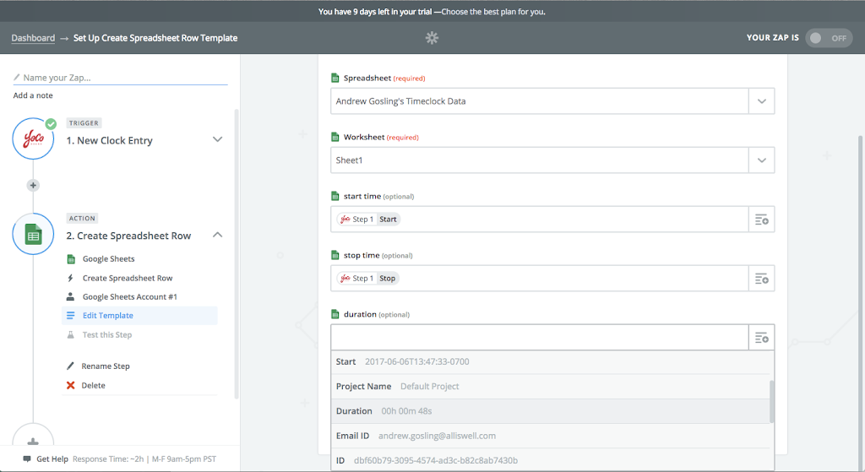Add a step with the plus between steps

(x=33, y=185)
